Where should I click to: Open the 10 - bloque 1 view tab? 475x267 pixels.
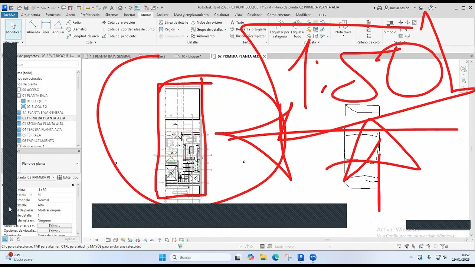pyautogui.click(x=188, y=56)
